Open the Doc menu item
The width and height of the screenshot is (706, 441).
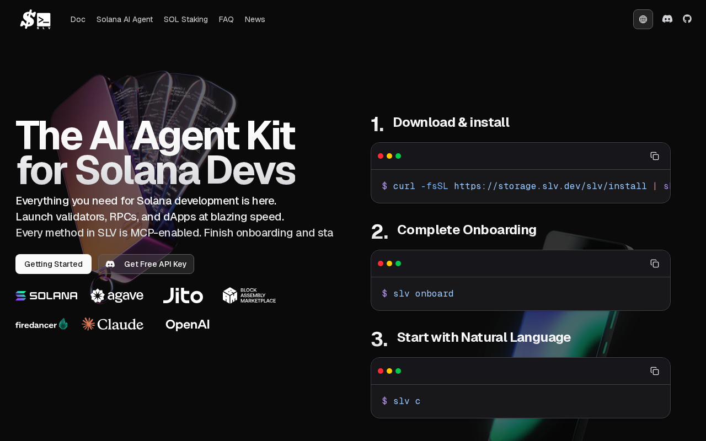click(78, 19)
